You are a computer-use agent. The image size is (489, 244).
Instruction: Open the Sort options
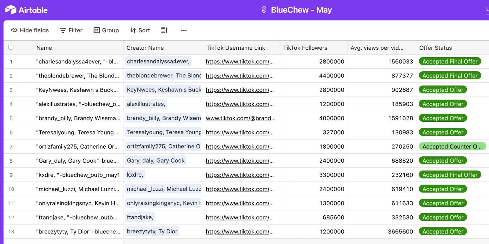point(140,30)
